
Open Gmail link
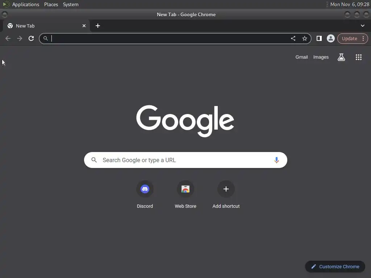pos(301,57)
